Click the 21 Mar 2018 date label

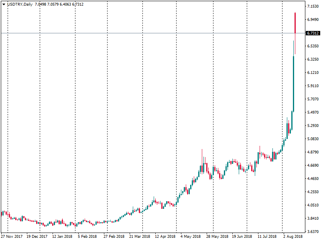point(140,237)
